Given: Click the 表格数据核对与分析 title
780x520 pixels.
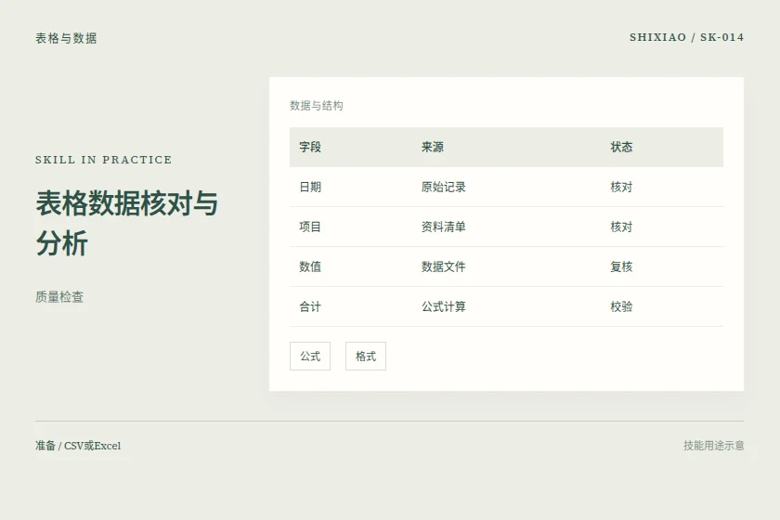Looking at the screenshot, I should click(127, 223).
